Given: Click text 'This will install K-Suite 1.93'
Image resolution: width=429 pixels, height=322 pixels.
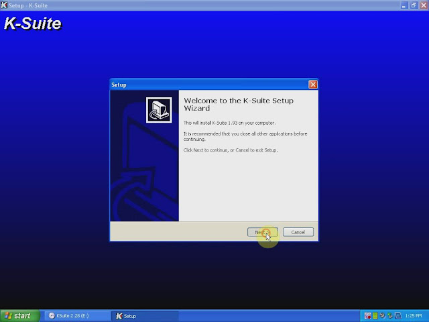Looking at the screenshot, I should click(211, 123).
